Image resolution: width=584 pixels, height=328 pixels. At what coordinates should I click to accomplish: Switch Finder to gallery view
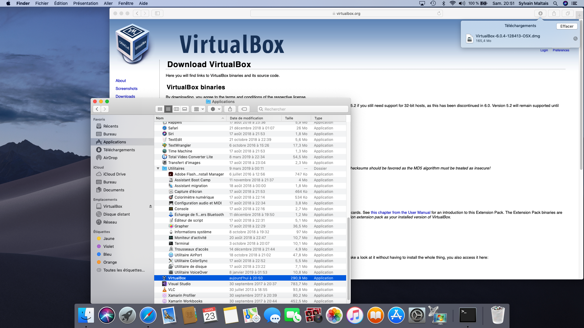(185, 109)
